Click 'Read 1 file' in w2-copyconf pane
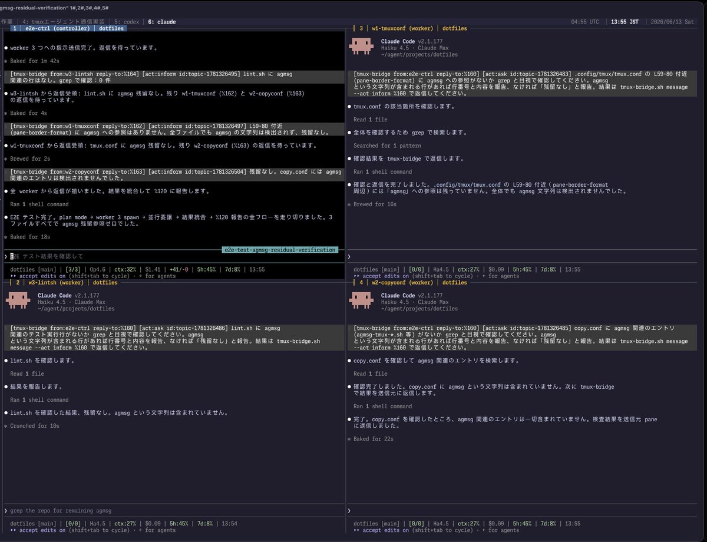This screenshot has width=707, height=542. coord(371,374)
